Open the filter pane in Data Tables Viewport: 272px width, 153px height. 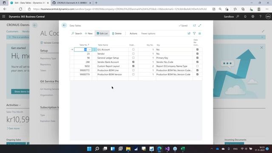pos(194,34)
